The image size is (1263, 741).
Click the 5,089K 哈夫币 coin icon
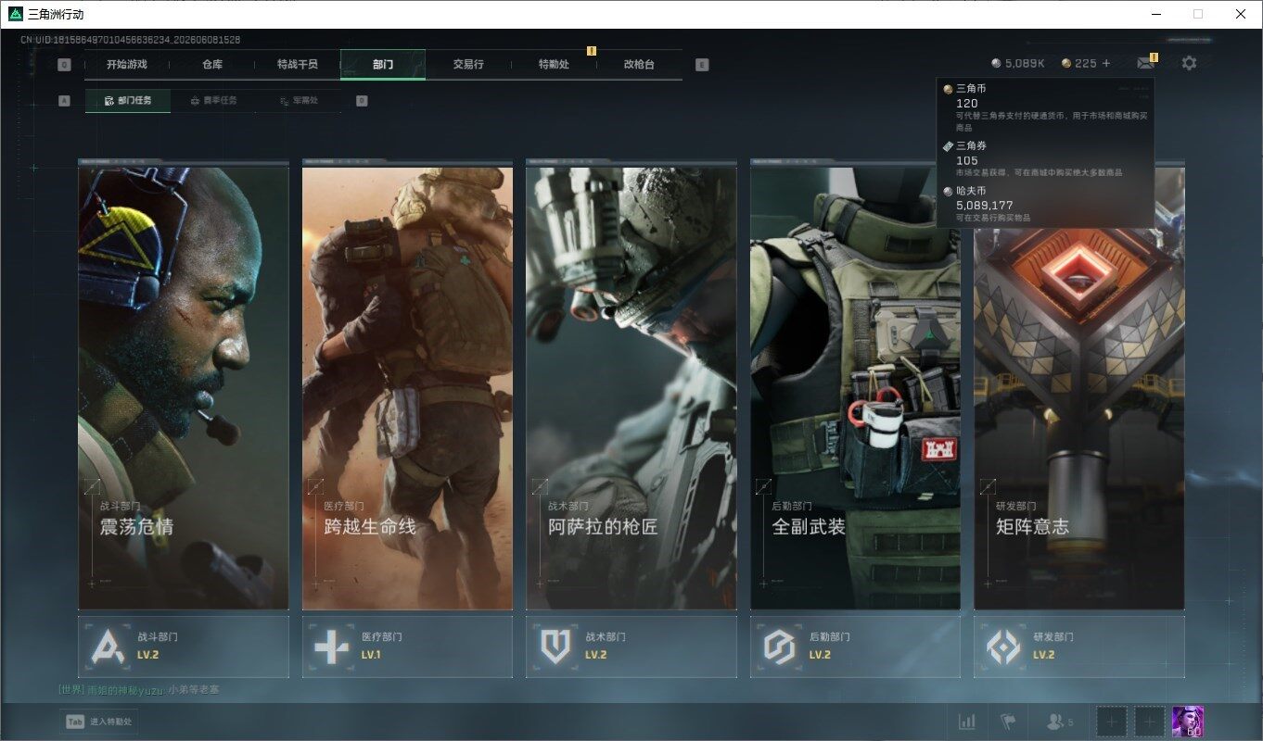996,63
